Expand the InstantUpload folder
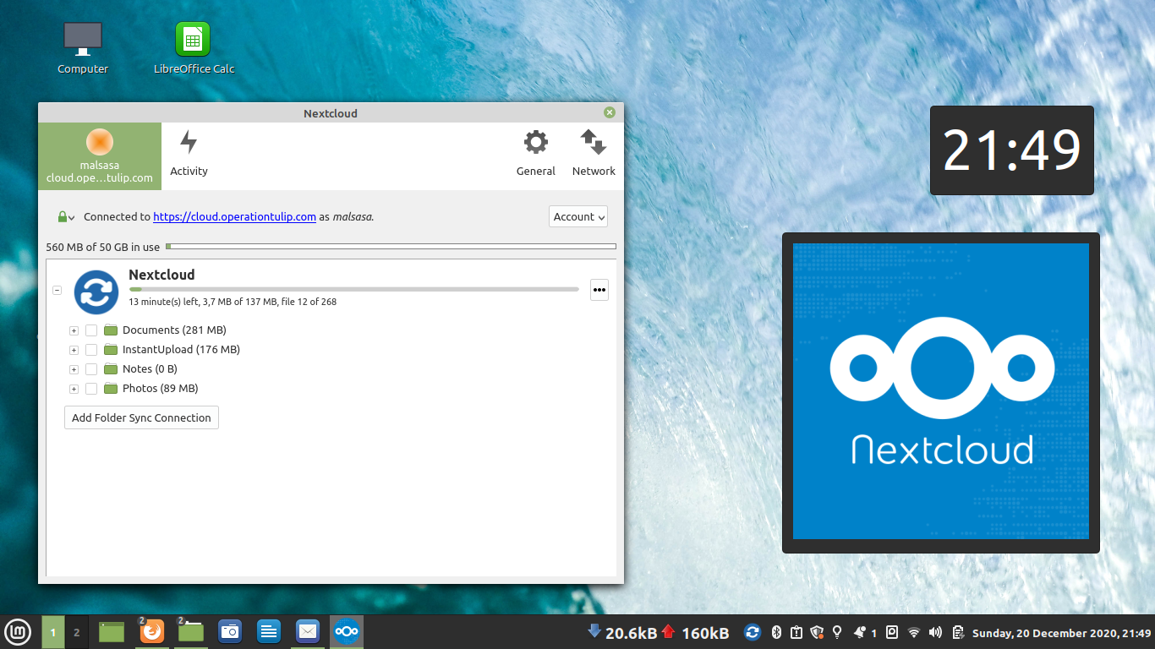This screenshot has height=649, width=1155. [x=74, y=350]
